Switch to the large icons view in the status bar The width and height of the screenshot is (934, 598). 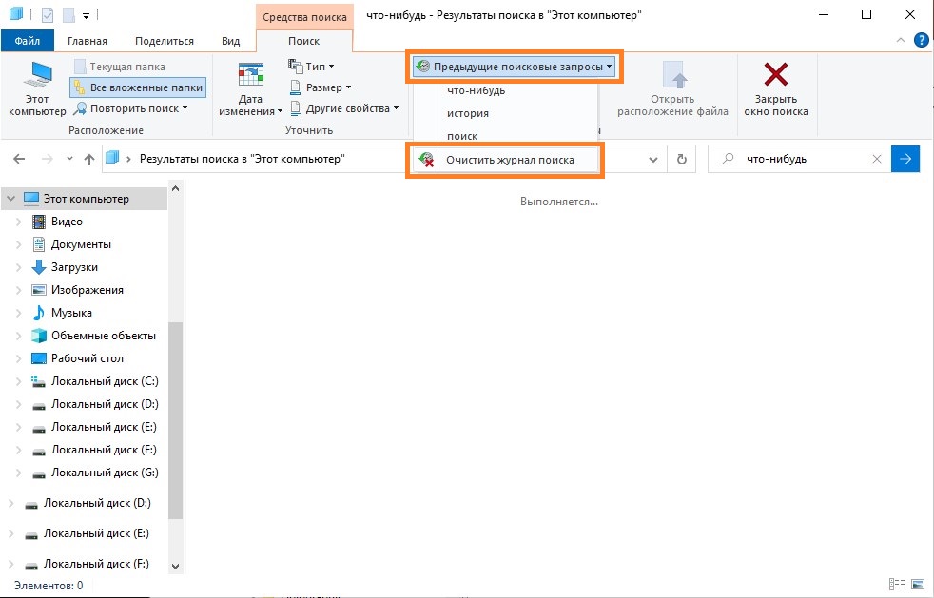(x=918, y=585)
